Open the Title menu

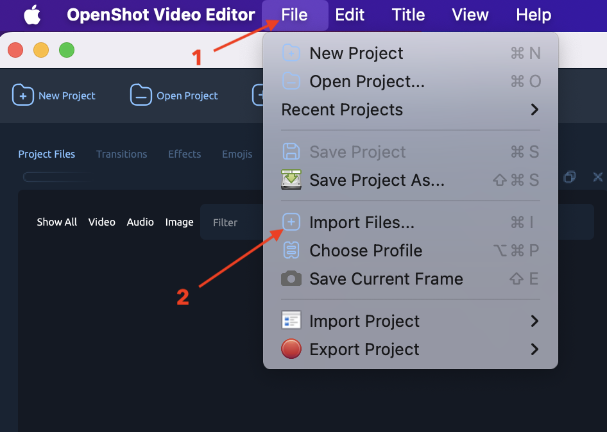tap(408, 15)
